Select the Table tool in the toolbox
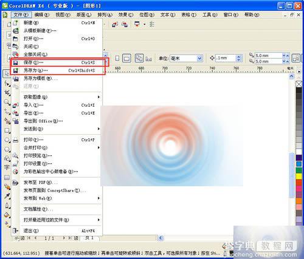 pos(7,177)
